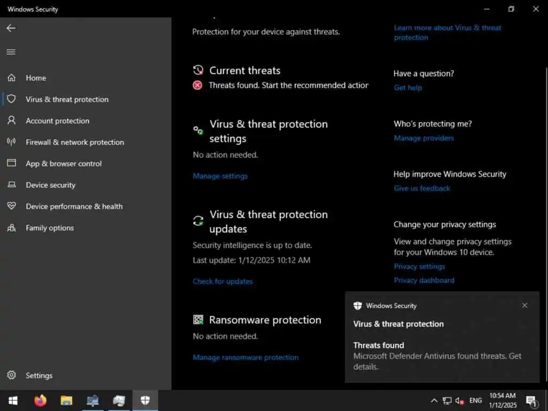Dismiss the Windows Security notification toast

[524, 306]
